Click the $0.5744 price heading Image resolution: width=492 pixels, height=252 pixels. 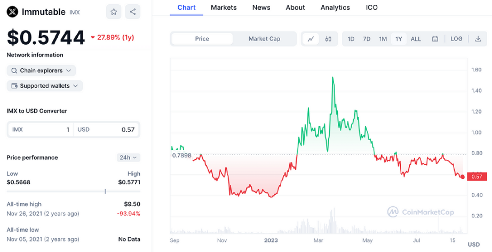(x=46, y=38)
